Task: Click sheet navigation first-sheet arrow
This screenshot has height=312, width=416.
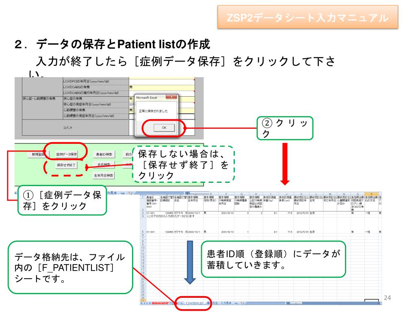Action: point(141,303)
